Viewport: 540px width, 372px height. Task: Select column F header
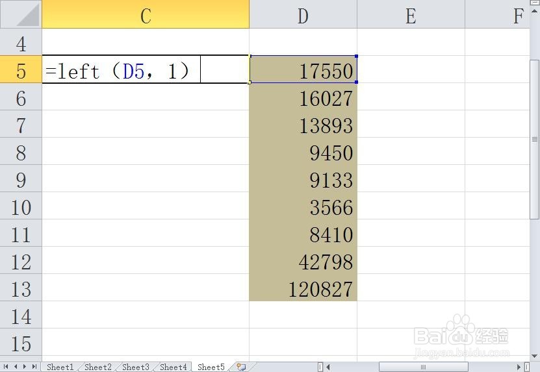click(x=497, y=14)
